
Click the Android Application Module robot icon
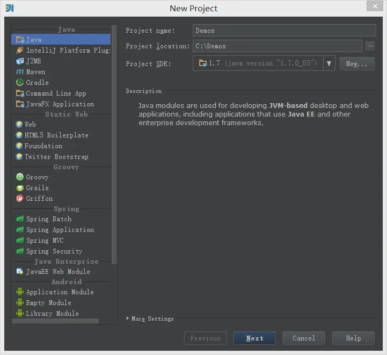coord(20,292)
